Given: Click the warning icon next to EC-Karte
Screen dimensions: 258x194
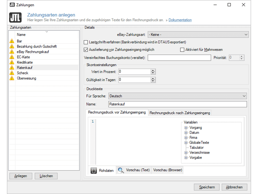Looking at the screenshot, I should click(x=12, y=57).
